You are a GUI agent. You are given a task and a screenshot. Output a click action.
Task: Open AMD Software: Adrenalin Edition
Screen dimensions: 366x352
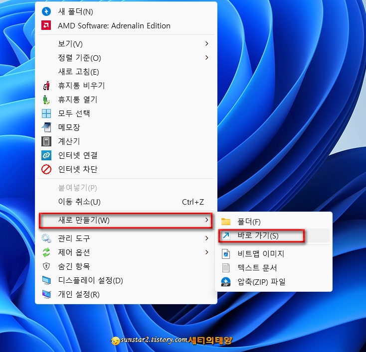pos(126,25)
